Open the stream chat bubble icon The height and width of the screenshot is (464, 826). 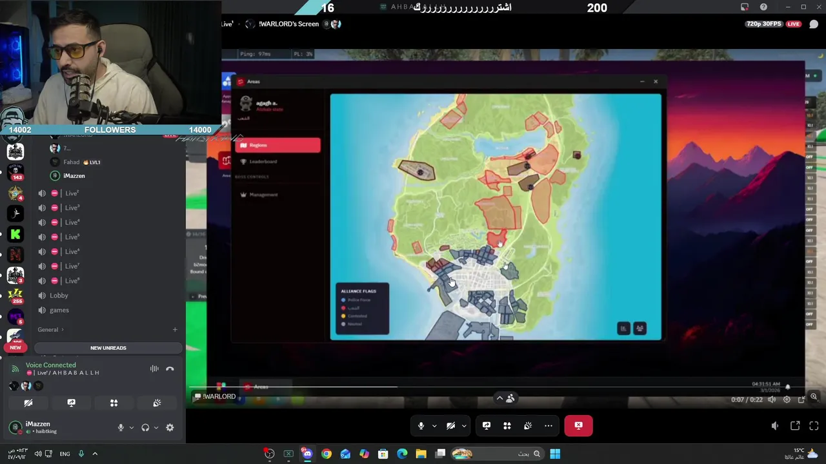[x=814, y=24]
